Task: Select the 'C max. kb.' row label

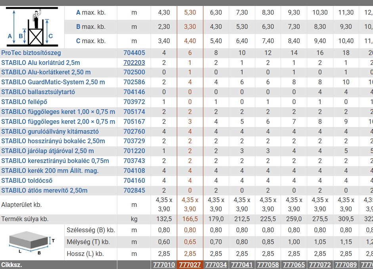Action: [91, 41]
